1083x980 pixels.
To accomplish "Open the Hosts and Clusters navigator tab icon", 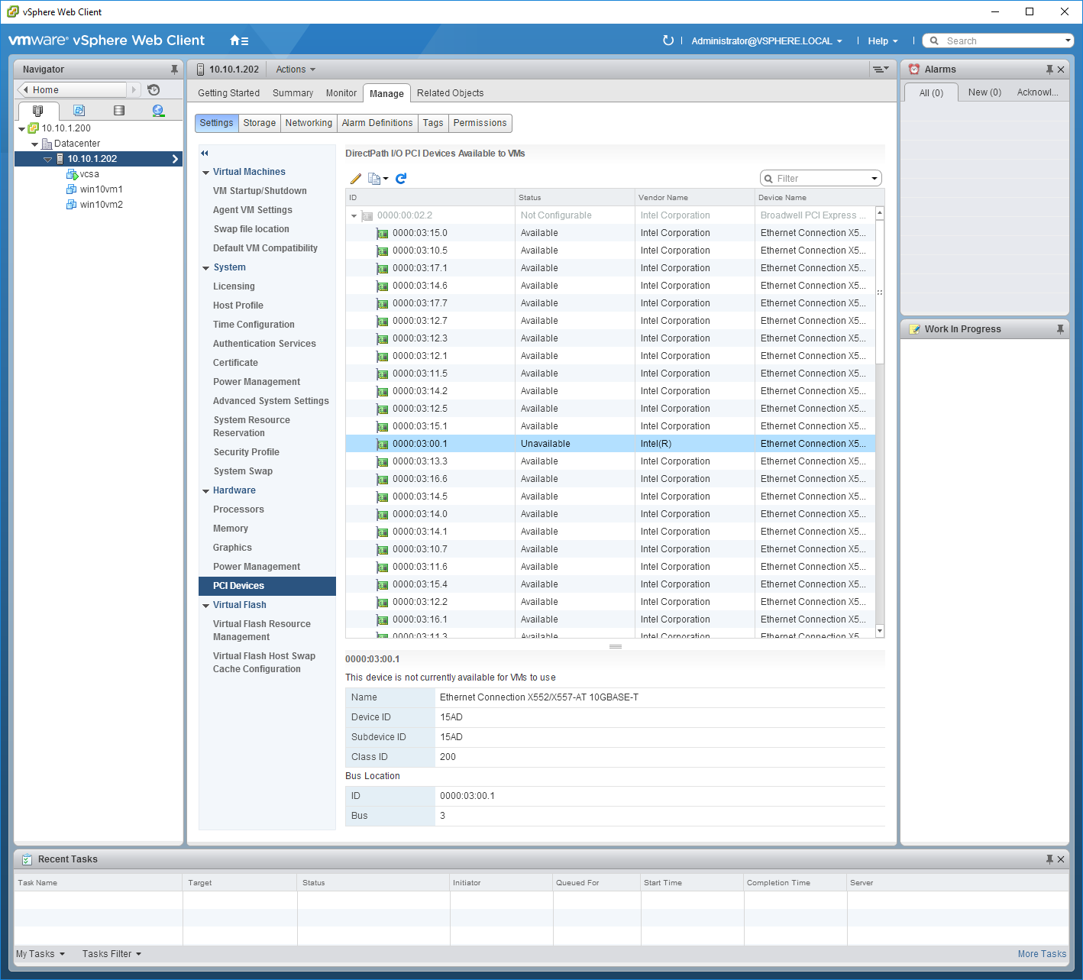I will click(38, 111).
